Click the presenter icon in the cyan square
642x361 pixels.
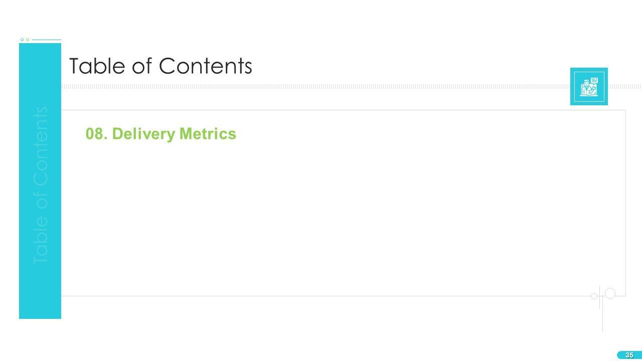[588, 87]
